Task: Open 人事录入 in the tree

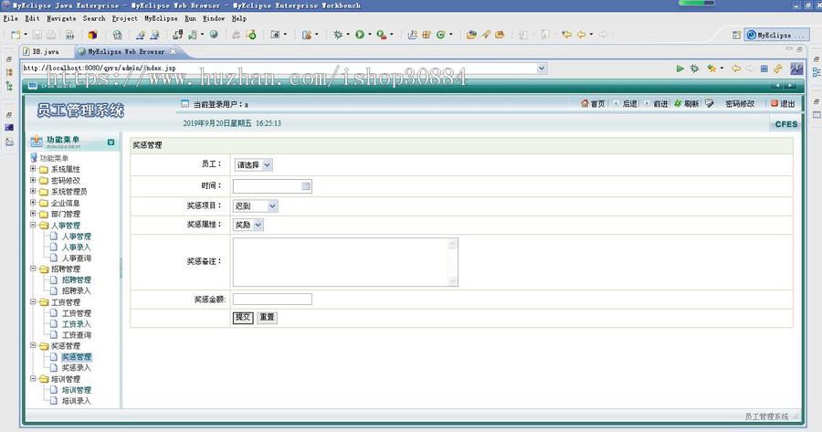Action: coord(76,247)
